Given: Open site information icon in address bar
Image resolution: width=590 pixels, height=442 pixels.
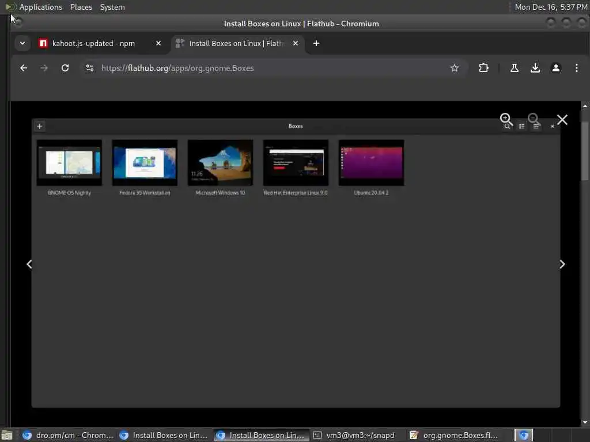Looking at the screenshot, I should point(90,68).
